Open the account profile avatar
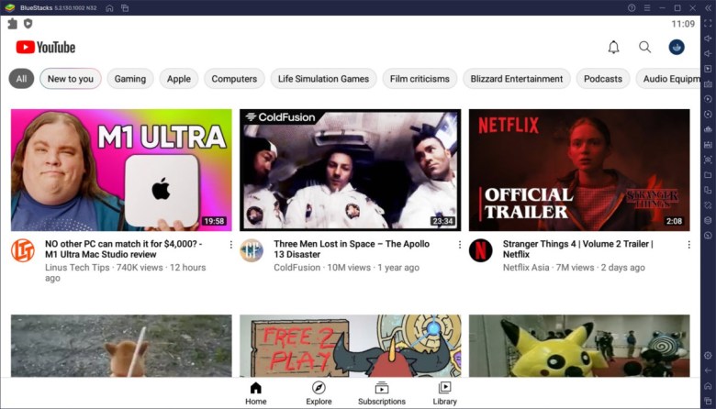The image size is (716, 409). coord(677,47)
